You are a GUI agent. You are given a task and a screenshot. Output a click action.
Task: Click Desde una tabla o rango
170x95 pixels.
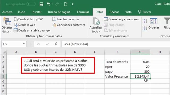[32, 31]
